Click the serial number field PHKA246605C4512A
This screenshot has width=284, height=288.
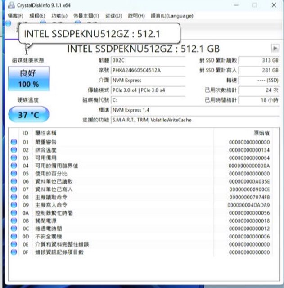tap(148, 70)
